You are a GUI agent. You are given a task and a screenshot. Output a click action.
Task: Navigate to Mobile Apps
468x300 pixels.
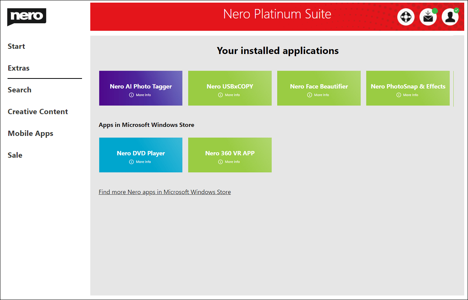tap(30, 134)
